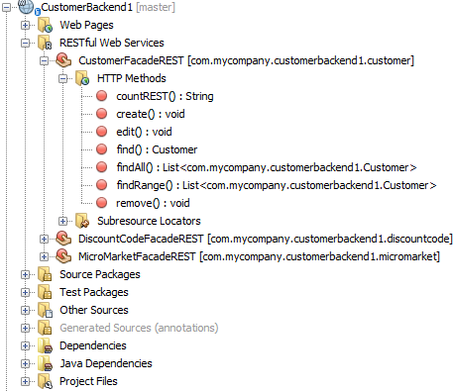Click the red dot beside remove()

101,203
